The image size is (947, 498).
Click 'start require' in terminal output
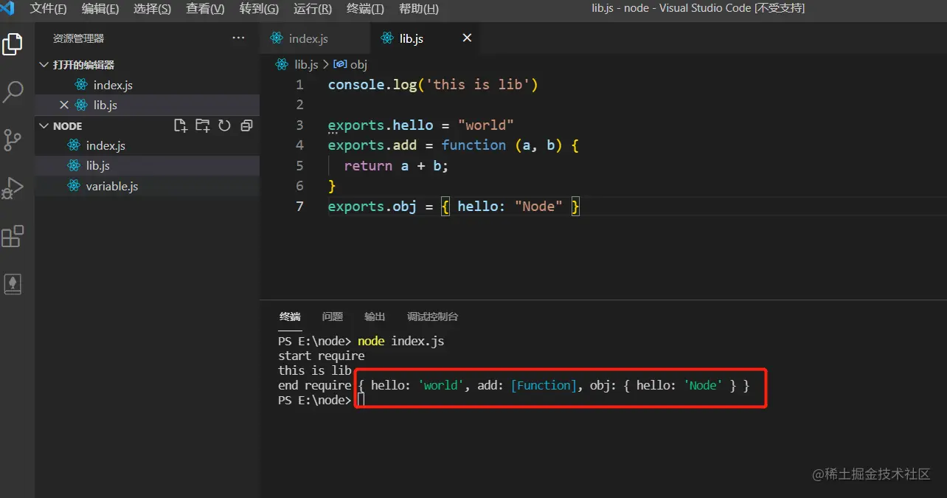(322, 356)
